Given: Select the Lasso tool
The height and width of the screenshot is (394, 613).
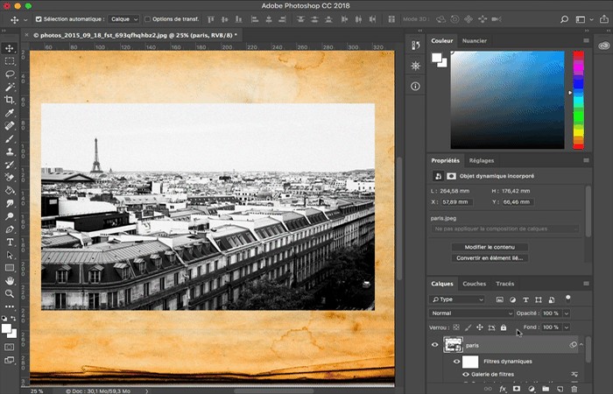Looking at the screenshot, I should click(x=10, y=74).
